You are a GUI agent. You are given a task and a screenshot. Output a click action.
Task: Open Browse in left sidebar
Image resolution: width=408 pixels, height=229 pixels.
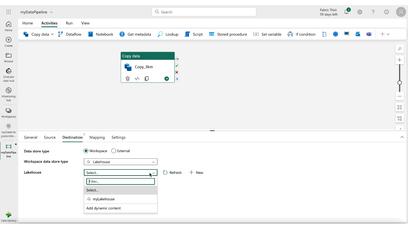pyautogui.click(x=9, y=58)
